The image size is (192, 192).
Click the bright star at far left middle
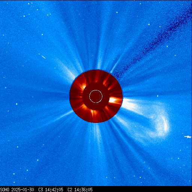click(x=16, y=104)
